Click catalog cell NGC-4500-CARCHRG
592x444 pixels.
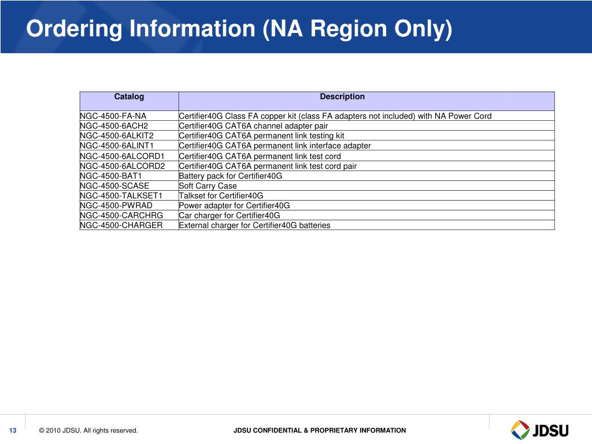point(129,215)
